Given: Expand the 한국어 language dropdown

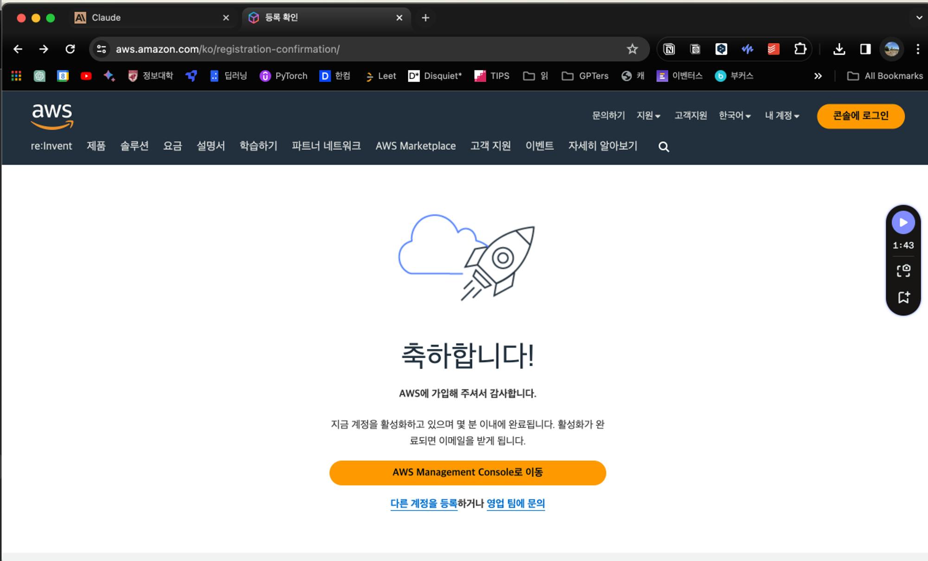Looking at the screenshot, I should point(735,116).
